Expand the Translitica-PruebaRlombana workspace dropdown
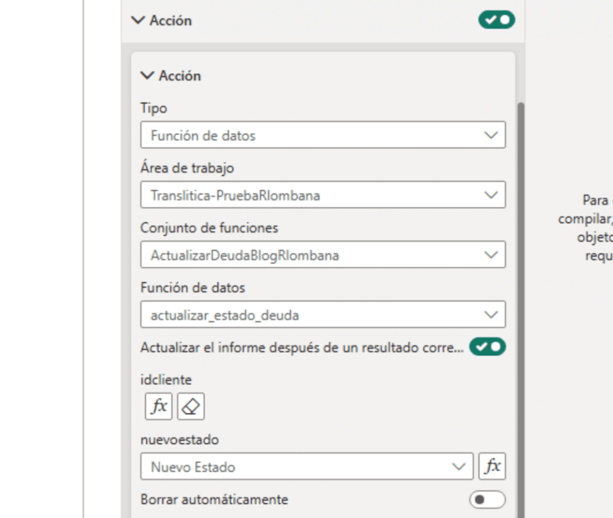The image size is (613, 518). point(323,195)
